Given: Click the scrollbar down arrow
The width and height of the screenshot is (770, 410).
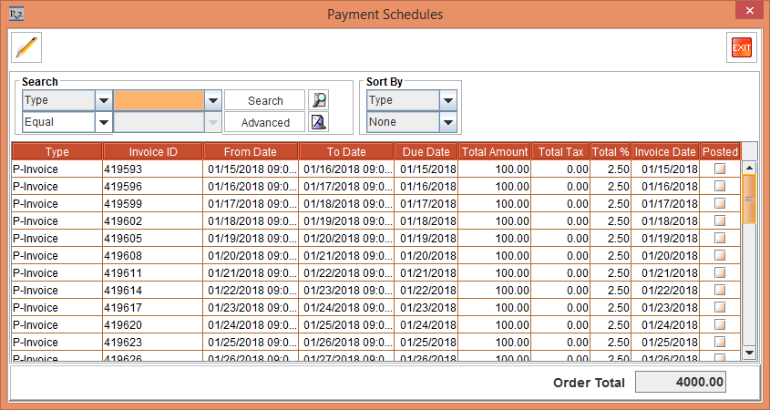Looking at the screenshot, I should [750, 352].
